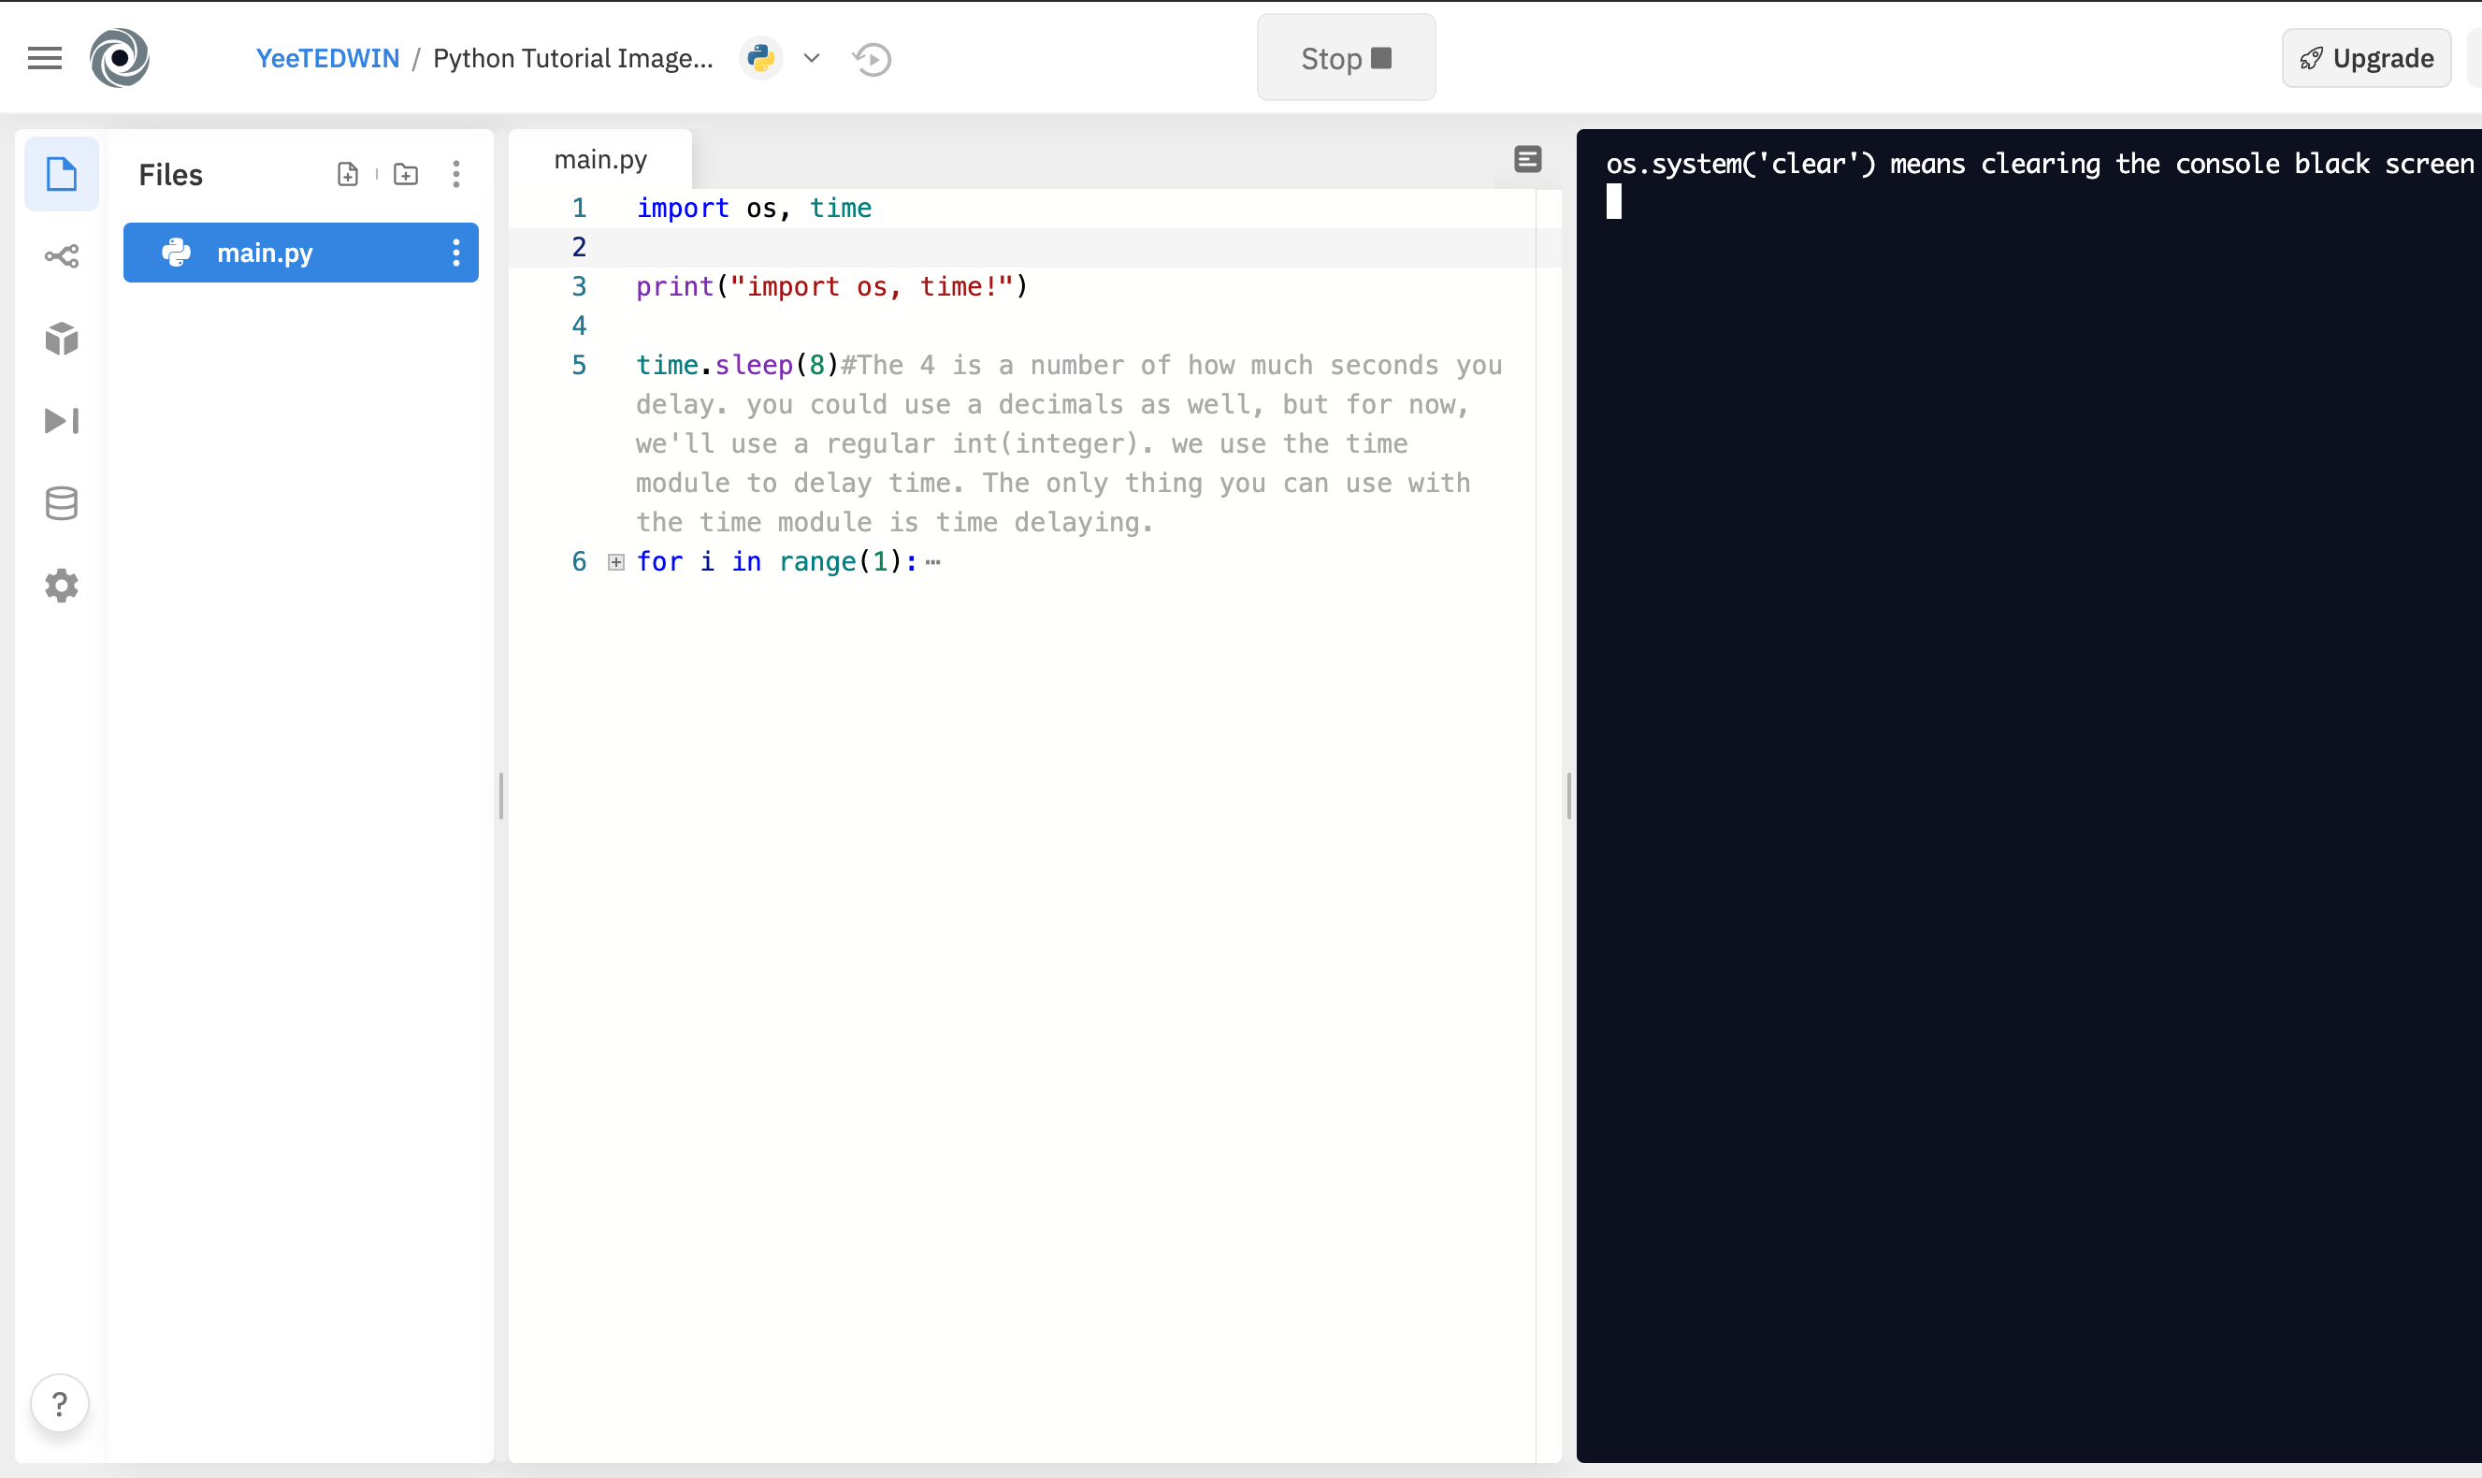
Task: Select the main.py editor tab
Action: [x=599, y=157]
